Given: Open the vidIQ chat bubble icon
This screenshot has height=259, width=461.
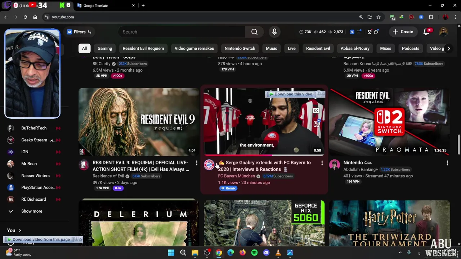Looking at the screenshot, I should tap(376, 32).
